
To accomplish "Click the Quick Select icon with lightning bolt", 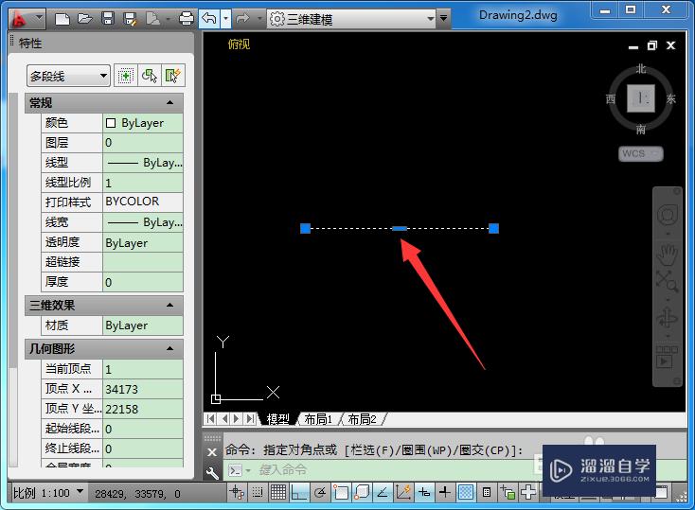I will pos(172,76).
